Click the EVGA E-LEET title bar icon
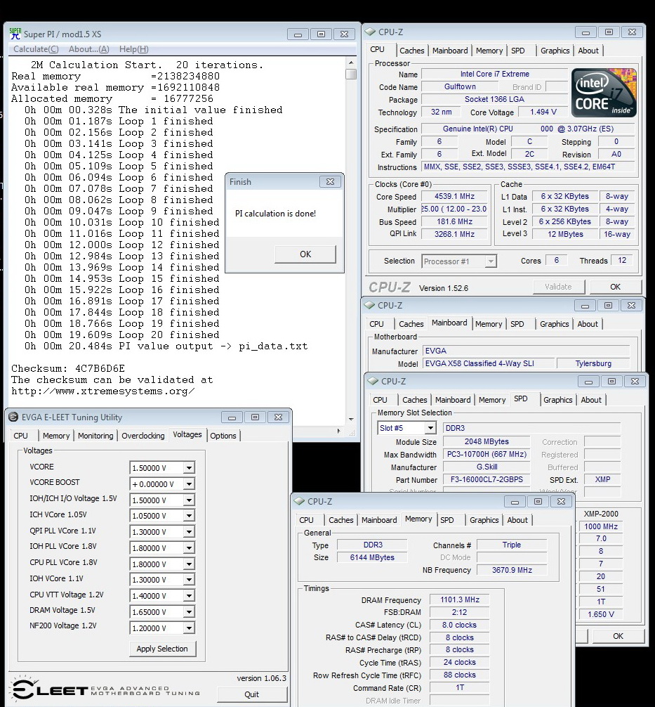This screenshot has height=707, width=655. (x=13, y=417)
